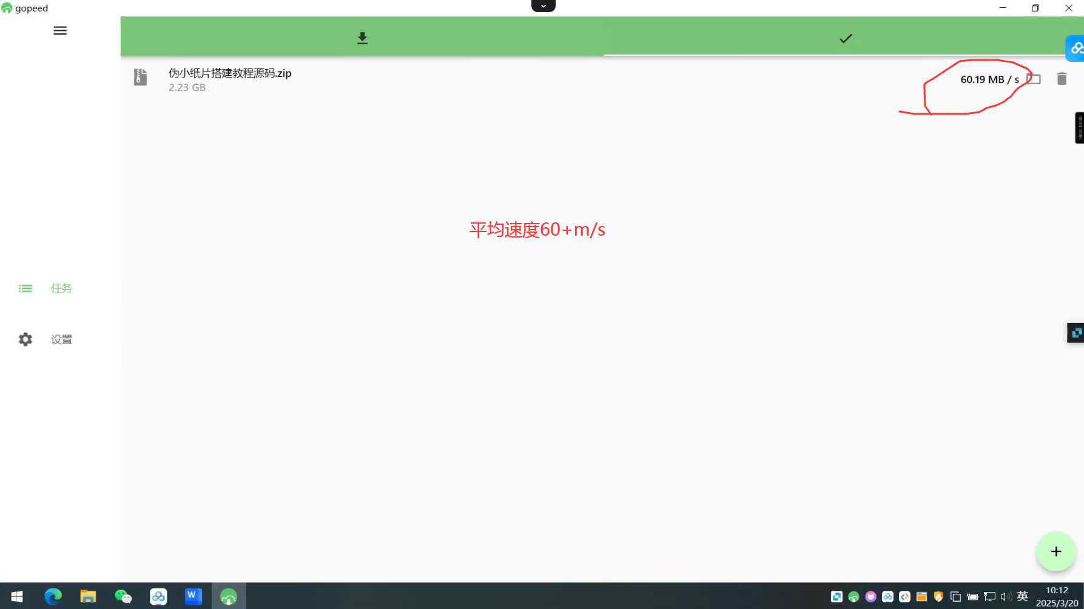Open the 任务 tasks page in sidebar

point(45,288)
